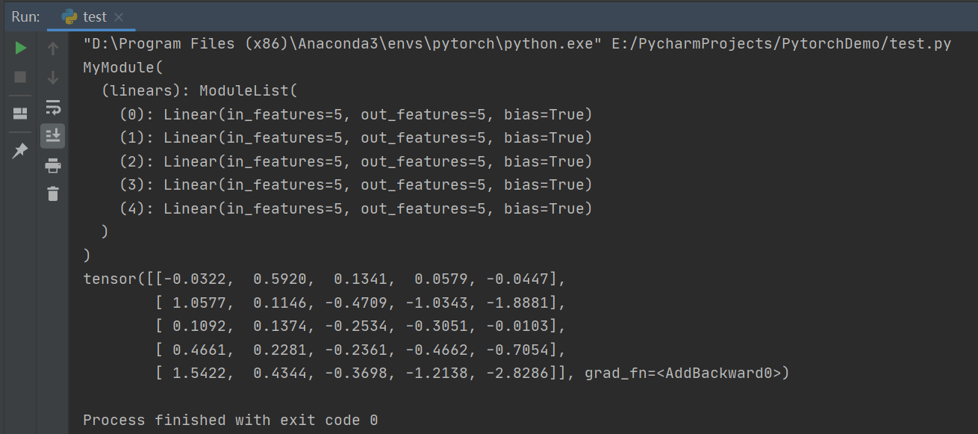The height and width of the screenshot is (434, 978).
Task: Clear all console output
Action: (x=52, y=193)
